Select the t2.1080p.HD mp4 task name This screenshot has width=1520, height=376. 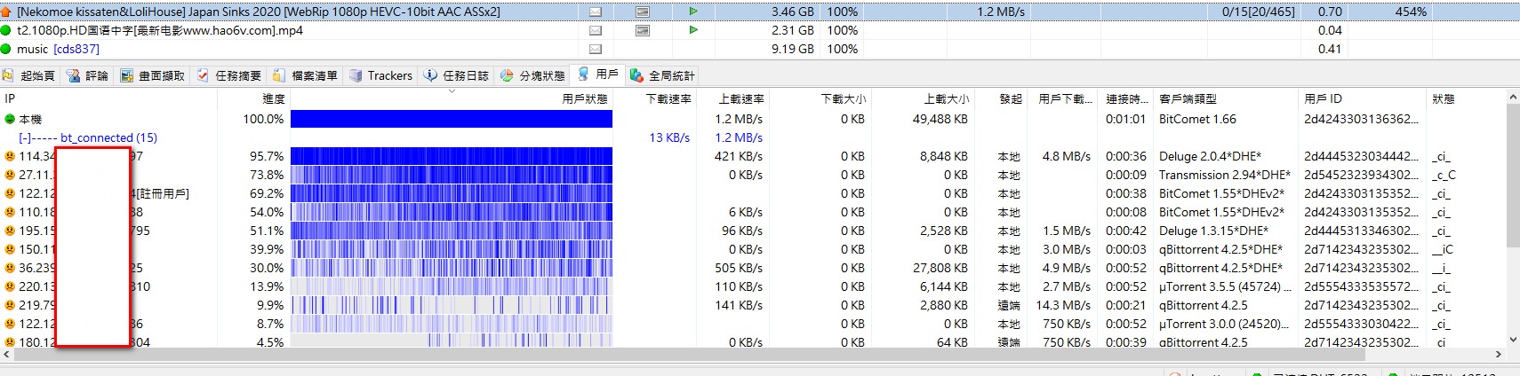(160, 30)
